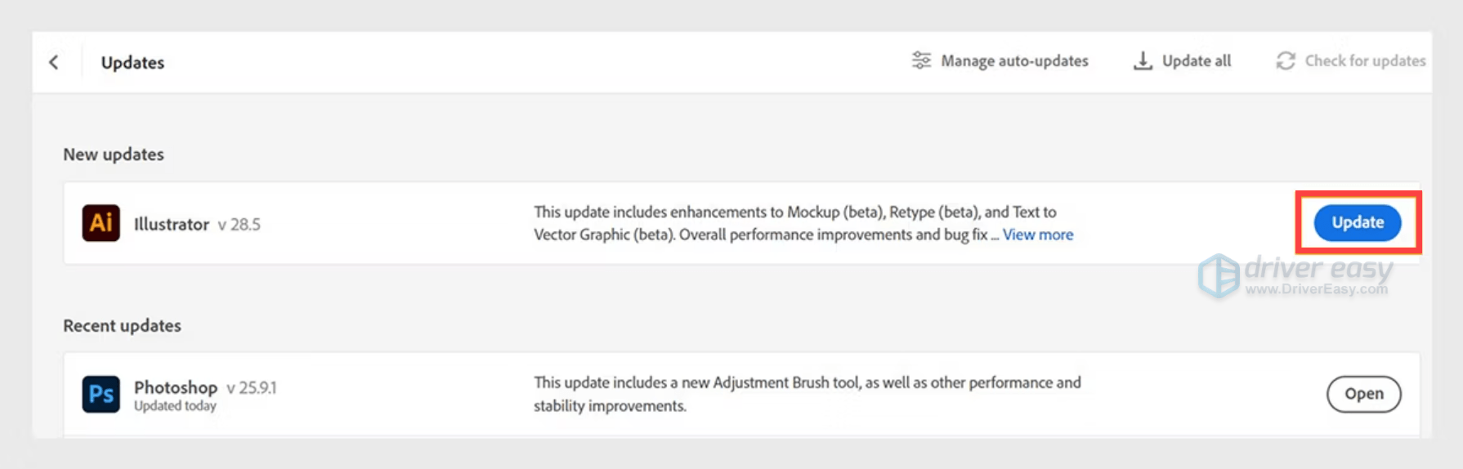Image resolution: width=1463 pixels, height=469 pixels.
Task: Select the Update all text label
Action: click(x=1196, y=60)
